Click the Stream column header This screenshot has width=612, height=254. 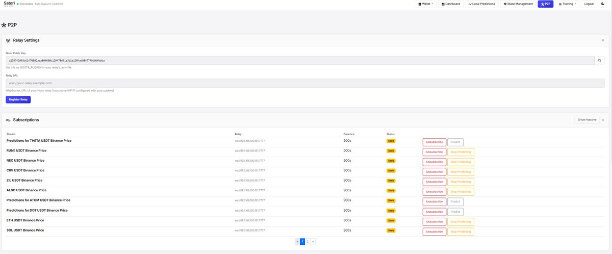[11, 134]
